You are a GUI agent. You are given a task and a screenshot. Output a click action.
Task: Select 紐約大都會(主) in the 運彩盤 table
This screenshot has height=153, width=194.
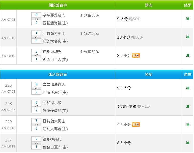coord(55,129)
